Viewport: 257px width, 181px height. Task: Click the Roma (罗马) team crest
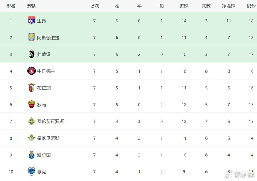coord(32,105)
